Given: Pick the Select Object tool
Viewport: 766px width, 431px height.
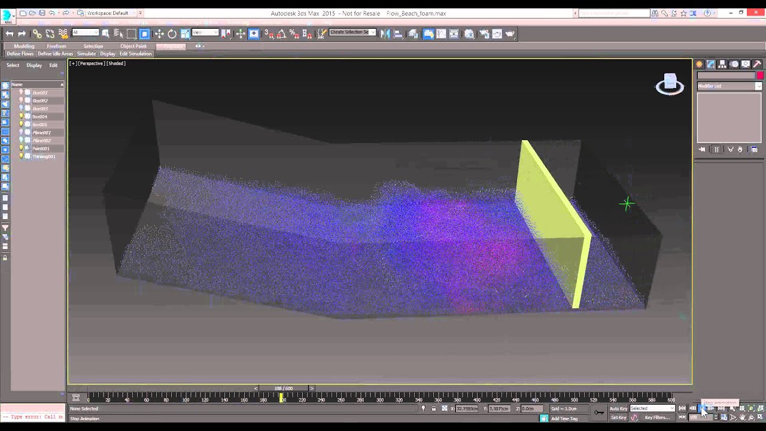Looking at the screenshot, I should (105, 34).
